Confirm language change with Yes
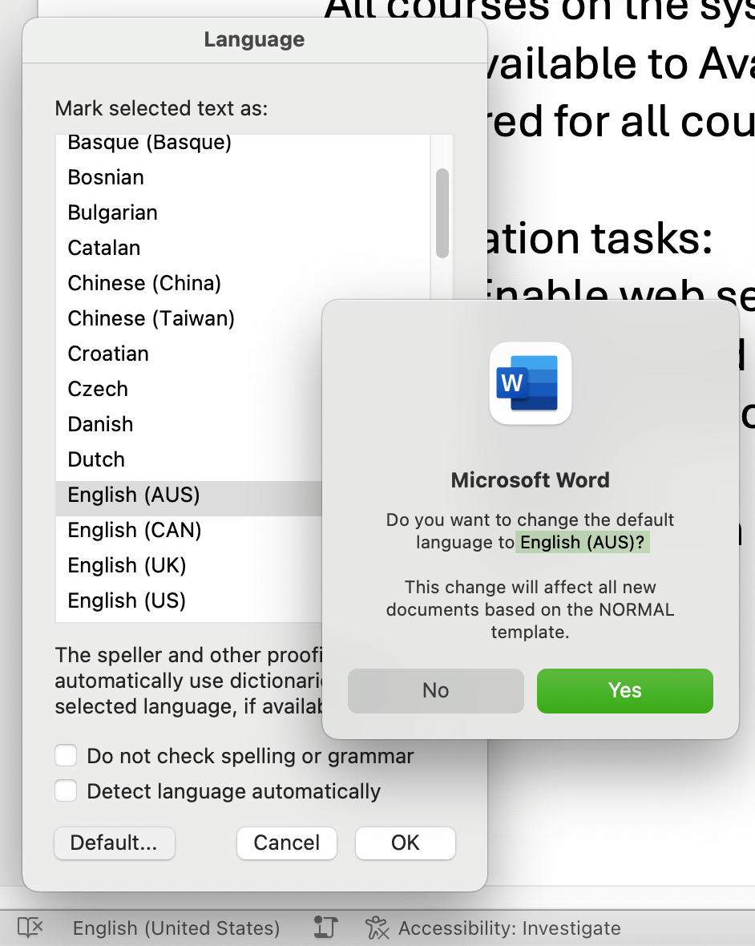 (x=624, y=690)
